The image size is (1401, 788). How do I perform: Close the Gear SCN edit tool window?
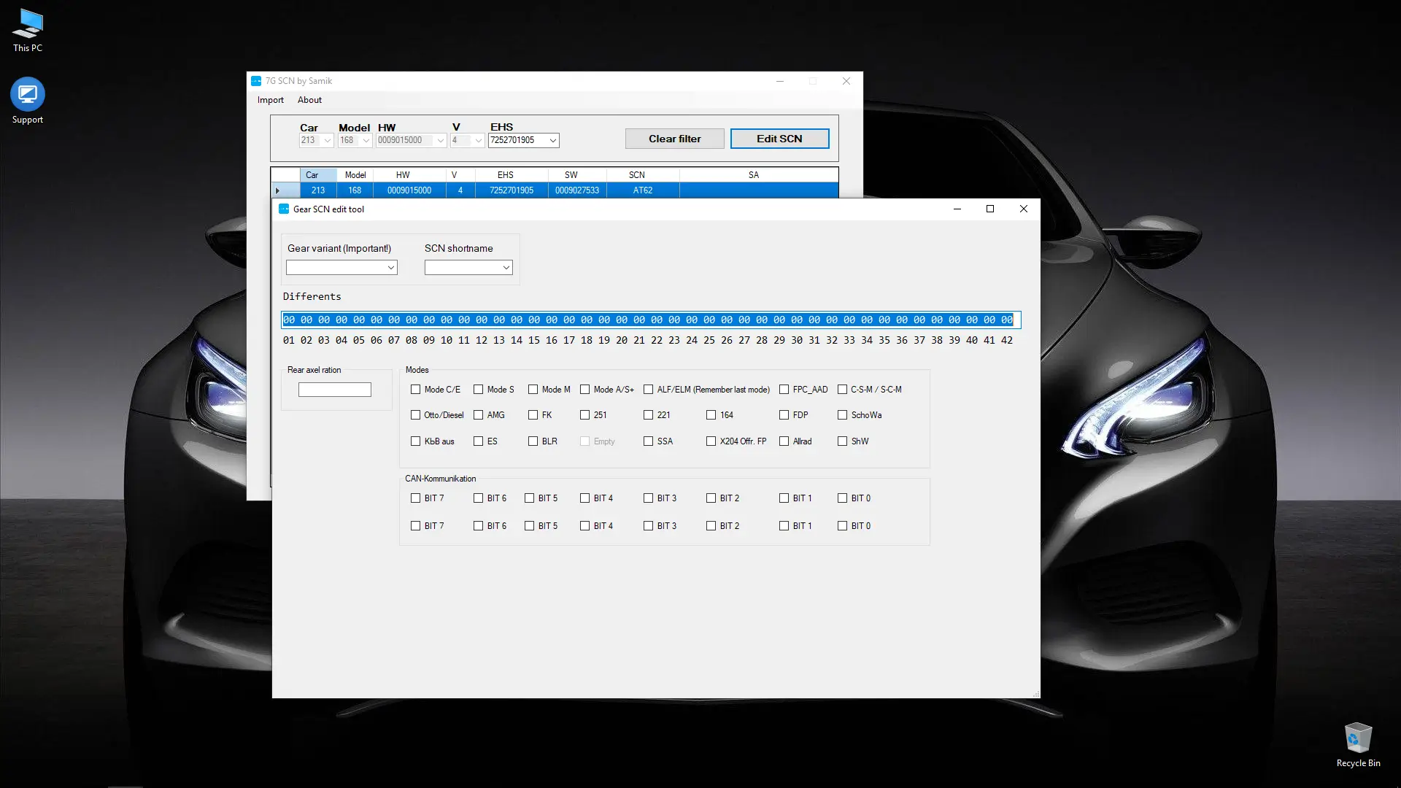(x=1023, y=209)
